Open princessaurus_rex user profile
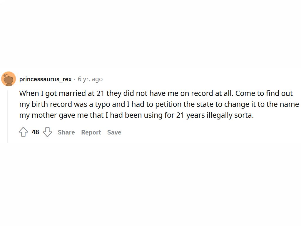301x226 pixels. click(x=45, y=79)
